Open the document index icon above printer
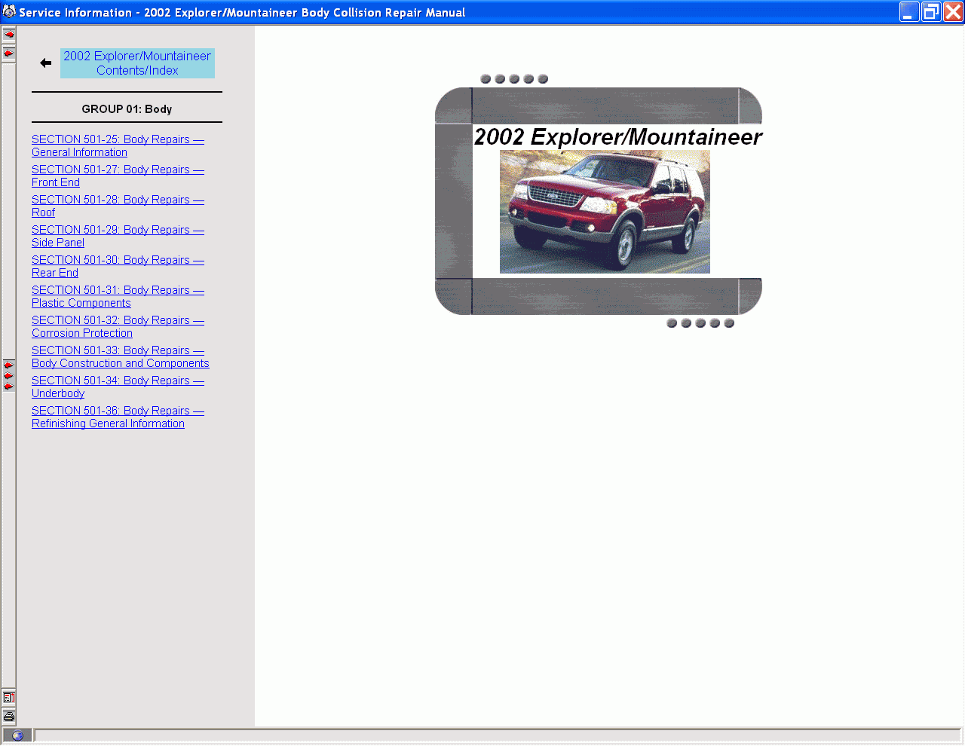Viewport: 965px width, 746px height. (x=9, y=698)
